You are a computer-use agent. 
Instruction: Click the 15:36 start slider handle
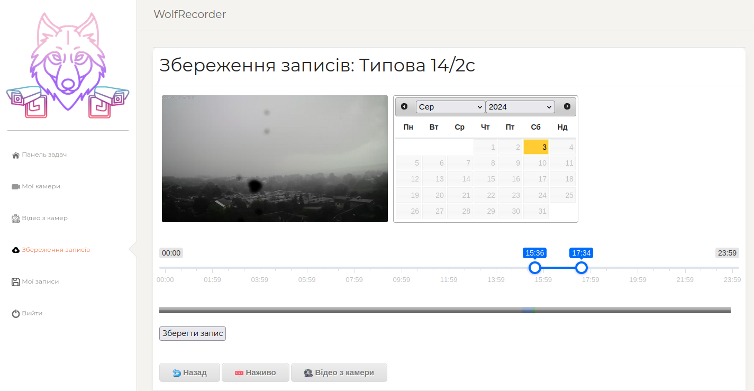coord(535,268)
